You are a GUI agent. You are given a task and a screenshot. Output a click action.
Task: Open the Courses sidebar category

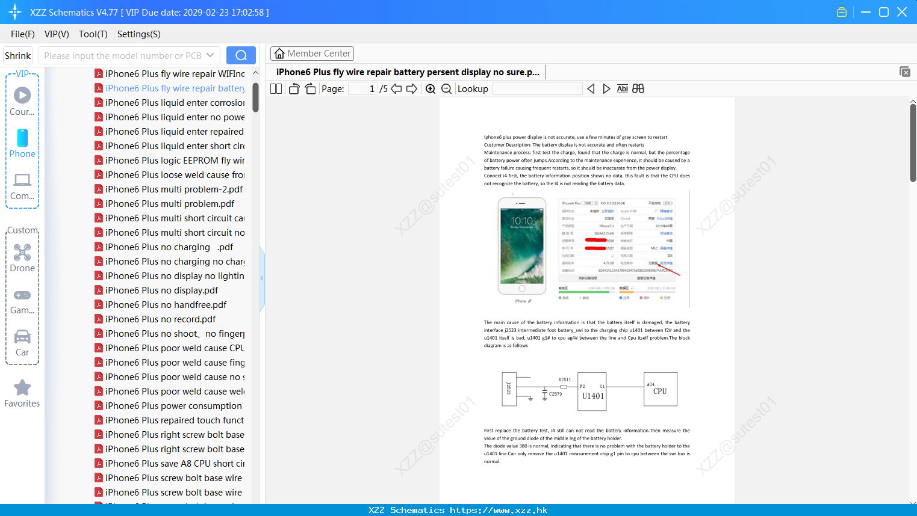[22, 102]
